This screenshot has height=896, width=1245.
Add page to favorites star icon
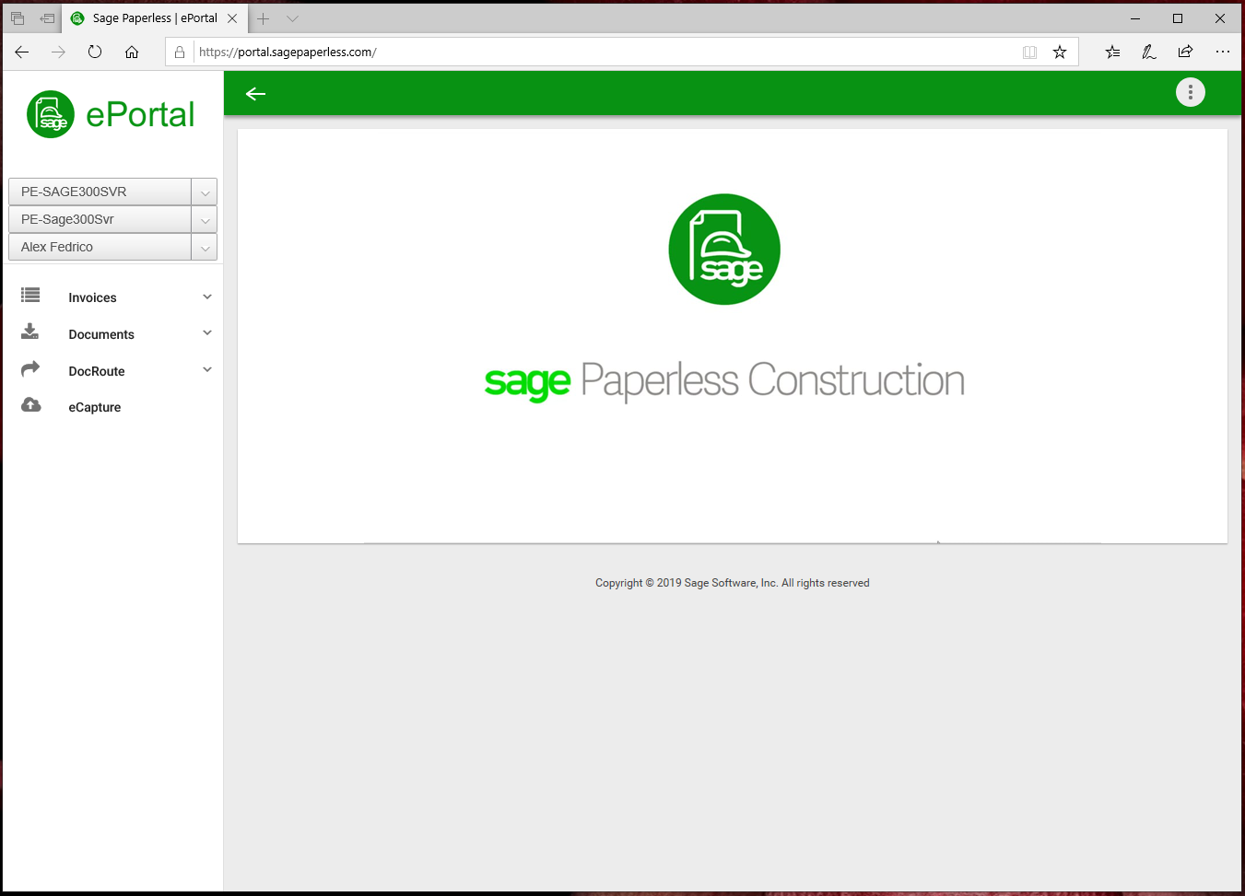(1060, 52)
